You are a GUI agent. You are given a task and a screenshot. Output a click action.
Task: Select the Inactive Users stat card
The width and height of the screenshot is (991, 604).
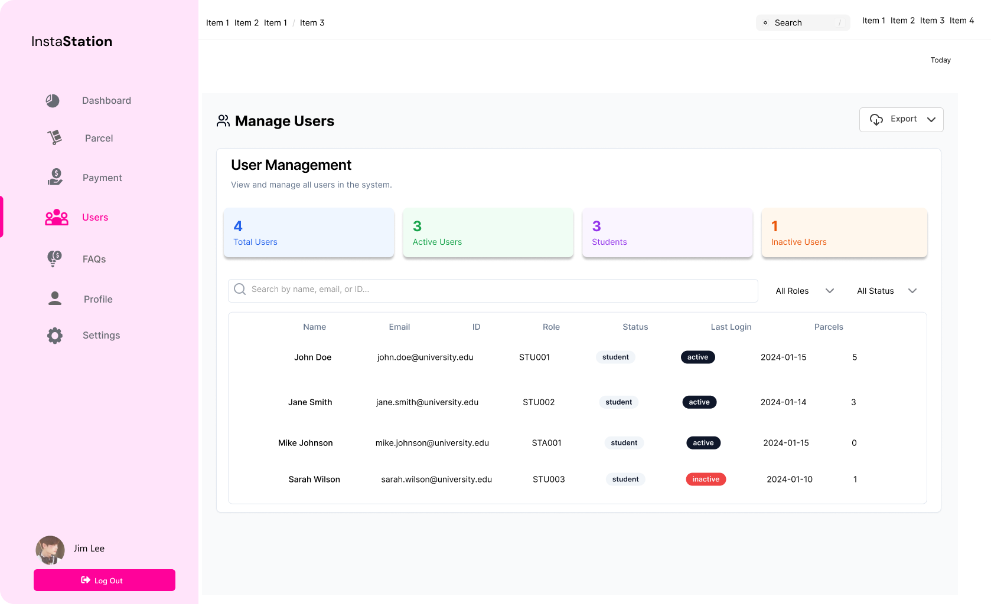point(844,233)
